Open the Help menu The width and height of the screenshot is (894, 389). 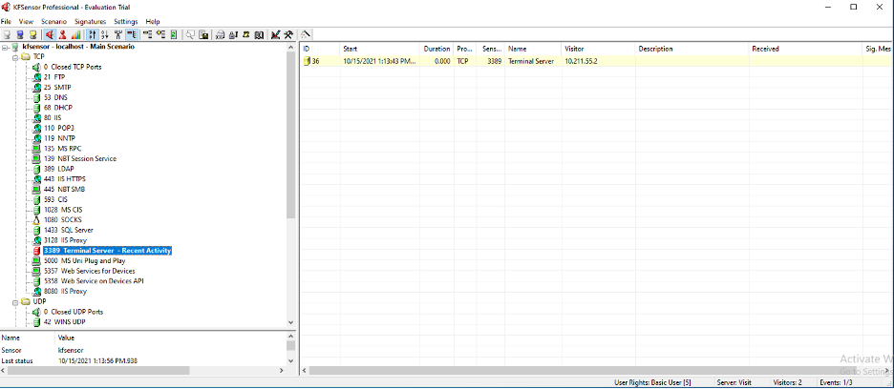pyautogui.click(x=153, y=21)
